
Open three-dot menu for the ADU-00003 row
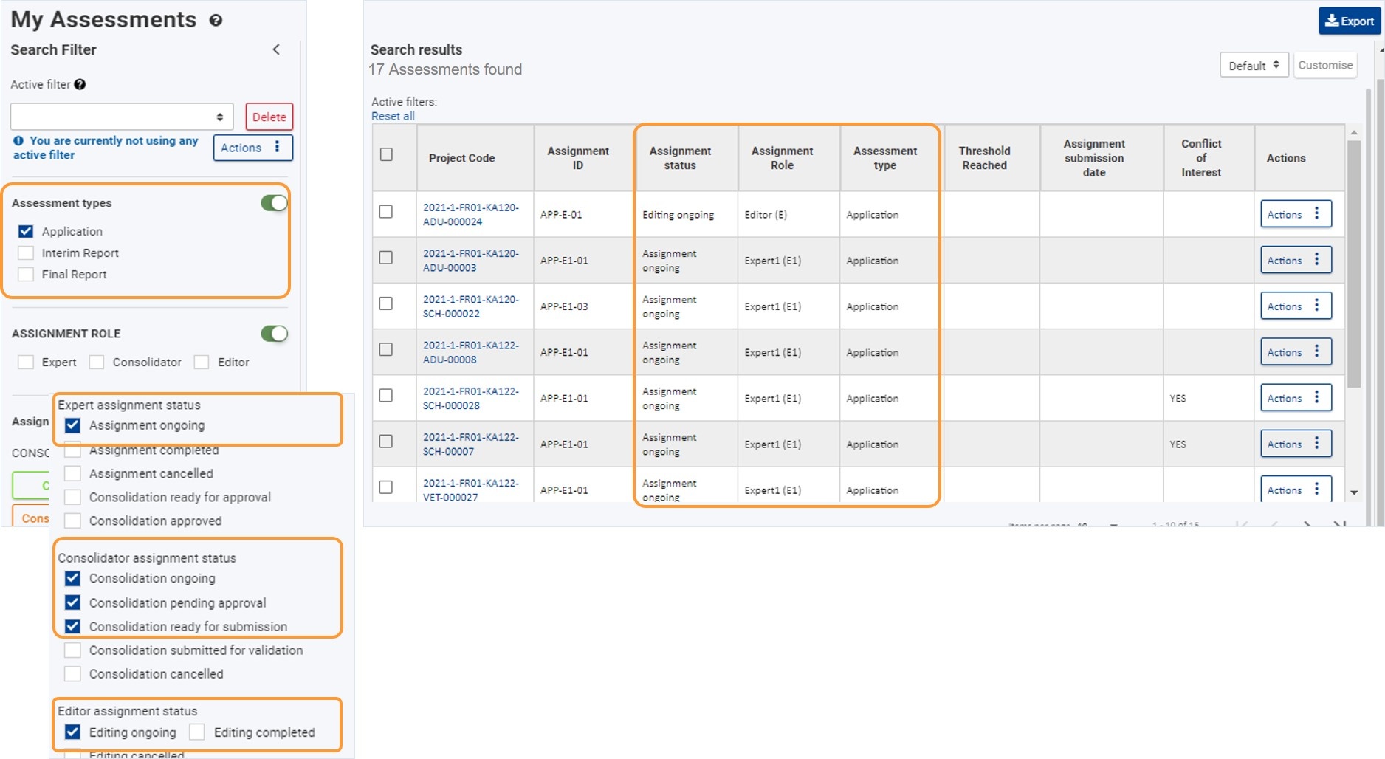1316,259
